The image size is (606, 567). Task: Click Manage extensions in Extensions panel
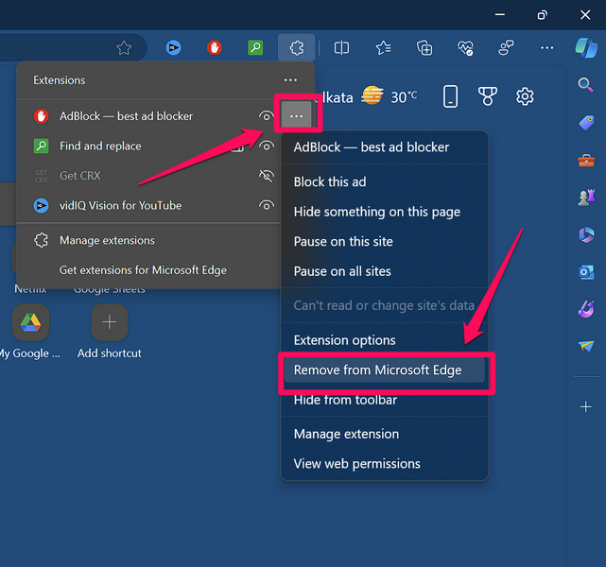click(x=107, y=240)
